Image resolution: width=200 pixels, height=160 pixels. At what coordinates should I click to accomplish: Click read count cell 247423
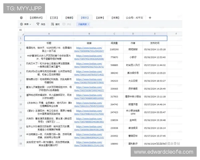[114, 112]
